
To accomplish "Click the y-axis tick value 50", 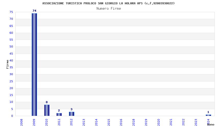I will point(11,46).
